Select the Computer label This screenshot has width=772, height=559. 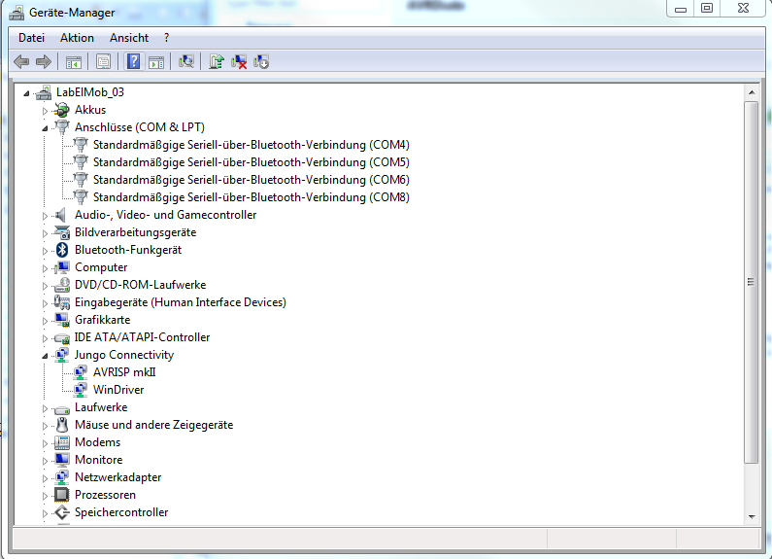point(101,267)
